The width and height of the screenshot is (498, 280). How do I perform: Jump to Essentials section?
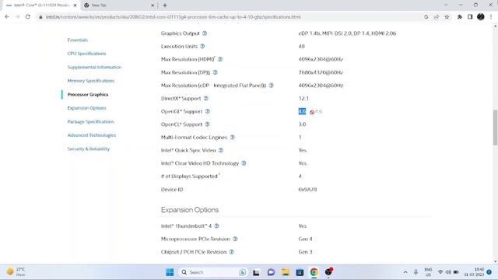tap(78, 40)
